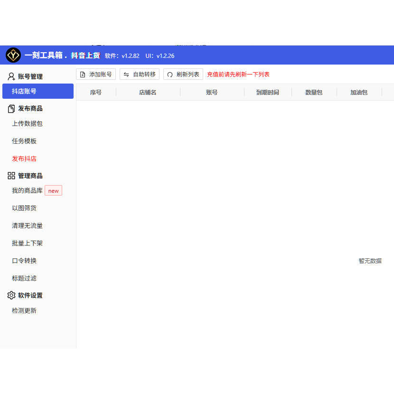Click the red new badge beside 我的商品库

tap(53, 190)
